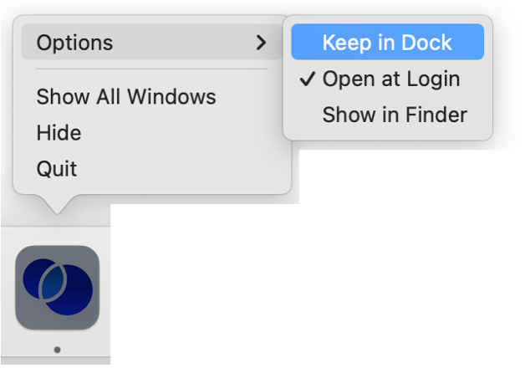Click the running indicator dot under Dock icon
The height and width of the screenshot is (368, 530).
coord(57,350)
